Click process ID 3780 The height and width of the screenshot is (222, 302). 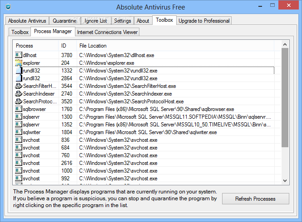pos(67,55)
